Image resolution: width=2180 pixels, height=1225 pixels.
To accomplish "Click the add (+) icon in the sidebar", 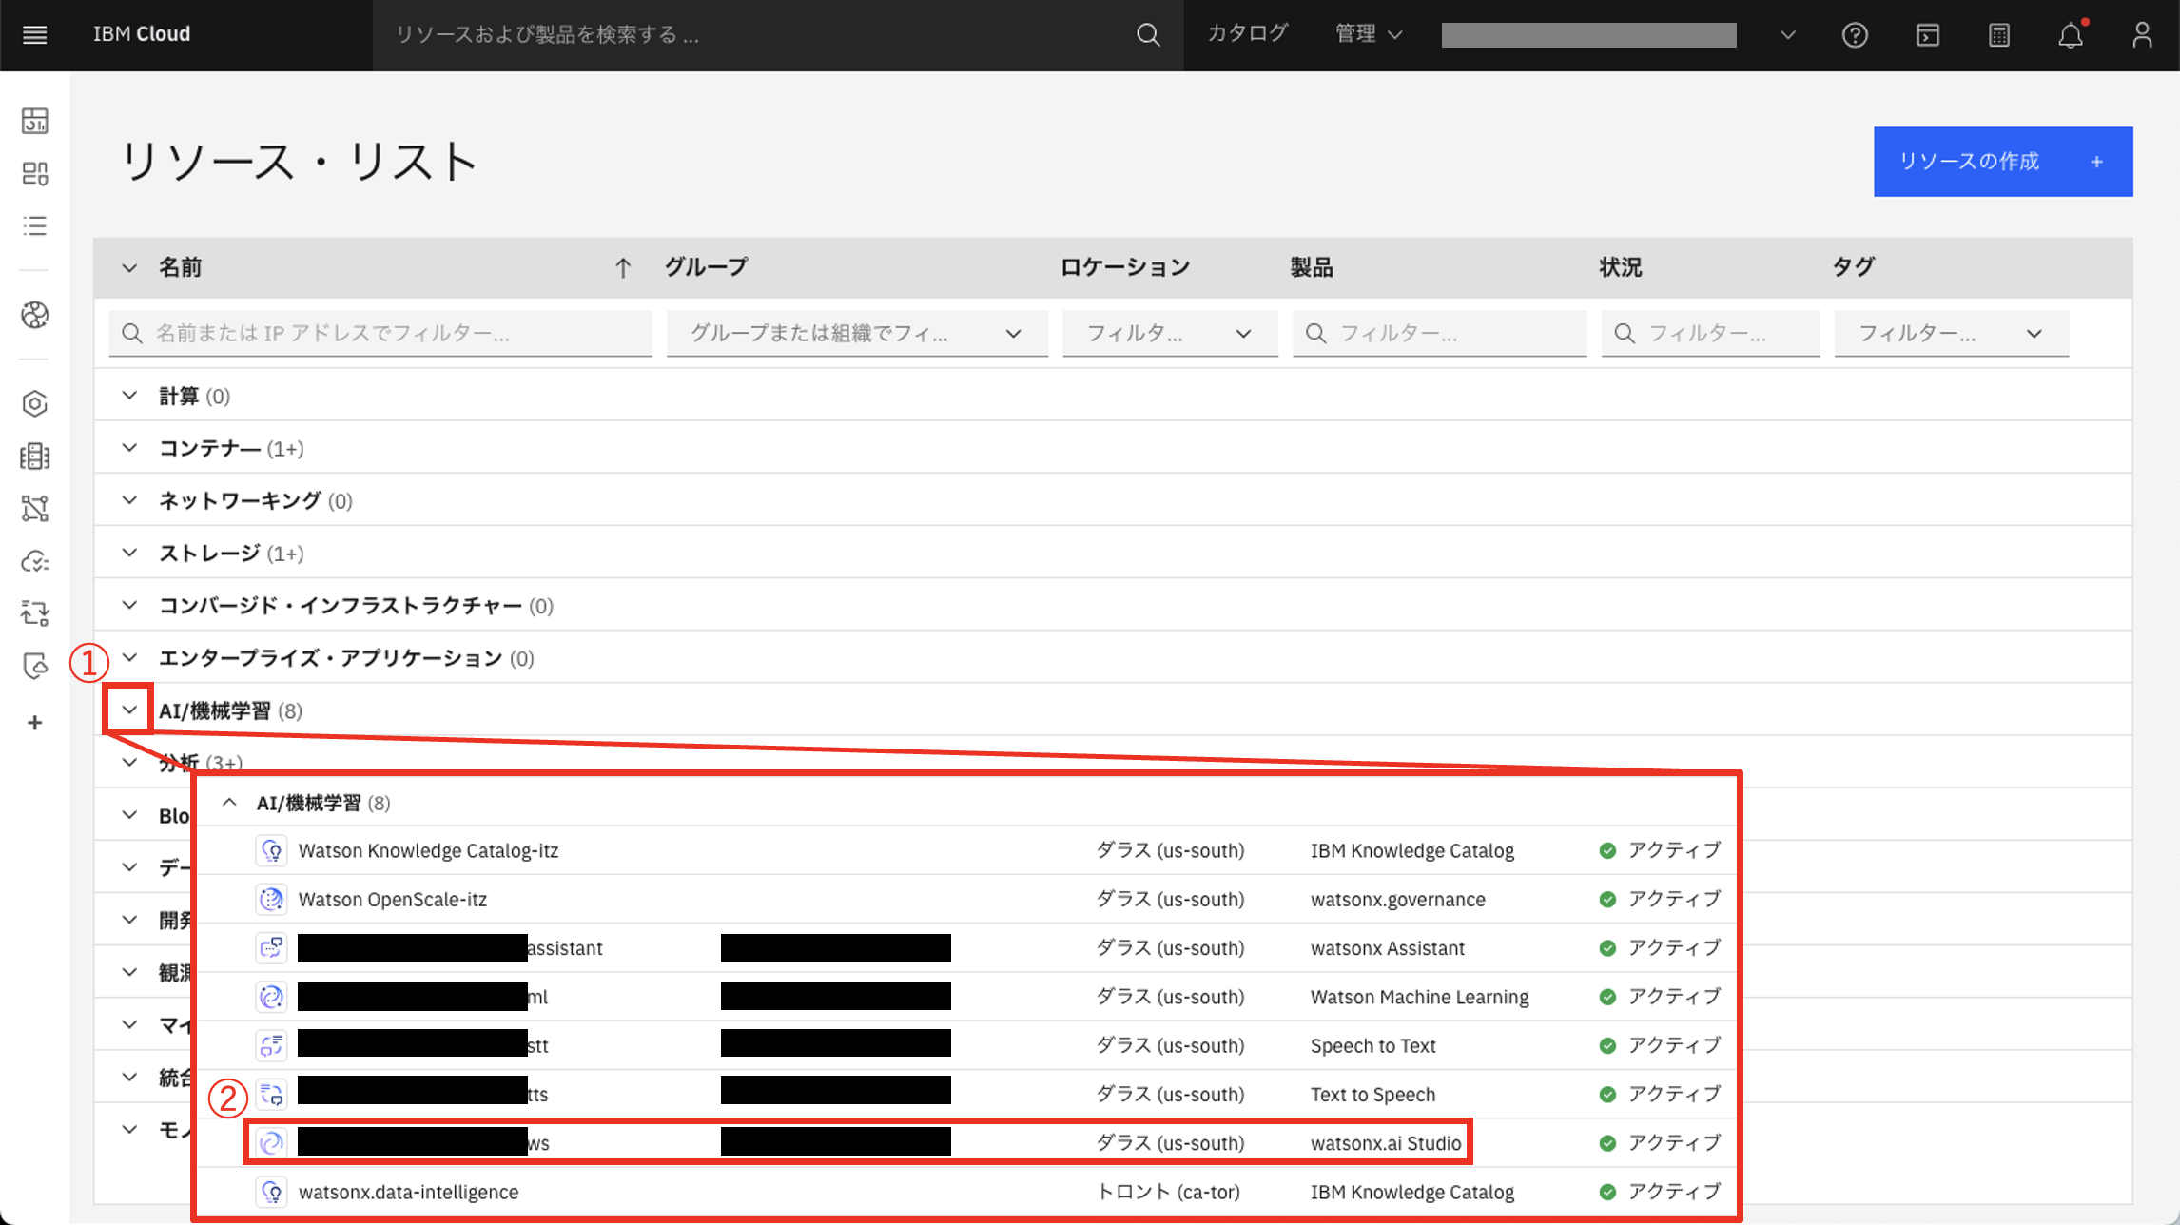I will point(34,722).
